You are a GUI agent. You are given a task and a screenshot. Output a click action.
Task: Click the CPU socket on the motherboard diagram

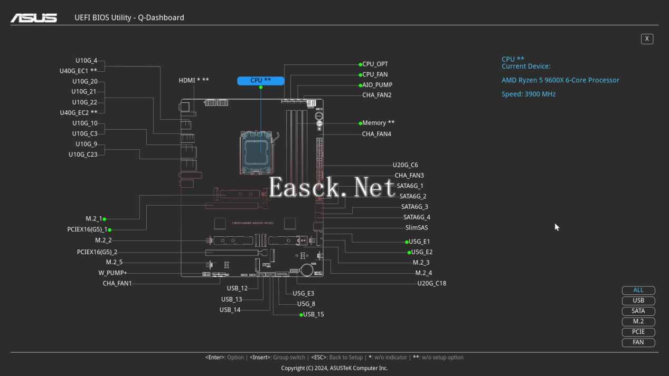[256, 152]
